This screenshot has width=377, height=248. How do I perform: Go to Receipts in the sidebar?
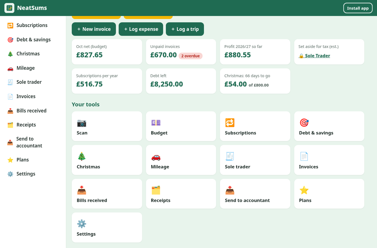[33, 125]
